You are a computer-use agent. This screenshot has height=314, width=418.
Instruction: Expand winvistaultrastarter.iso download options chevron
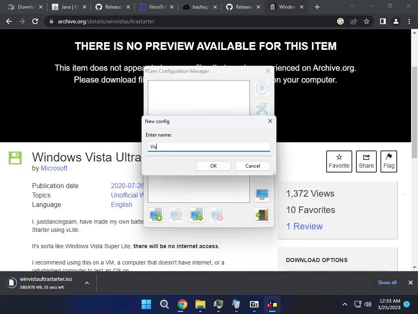[87, 283]
